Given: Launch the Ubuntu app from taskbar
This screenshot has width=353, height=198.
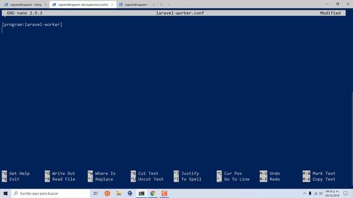Looking at the screenshot, I should [107, 193].
